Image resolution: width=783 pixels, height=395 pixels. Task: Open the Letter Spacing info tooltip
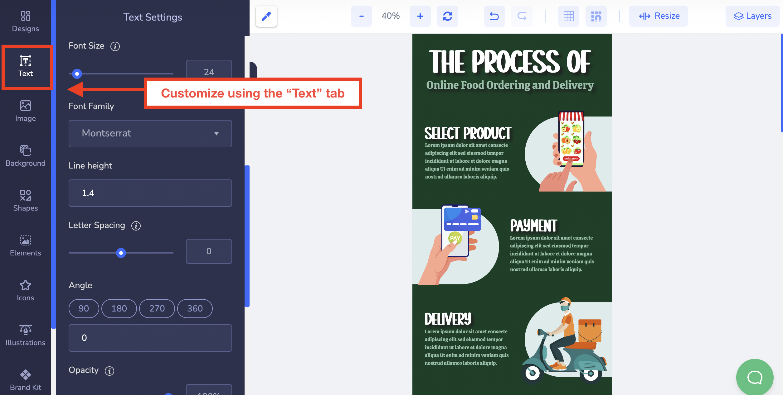point(136,226)
